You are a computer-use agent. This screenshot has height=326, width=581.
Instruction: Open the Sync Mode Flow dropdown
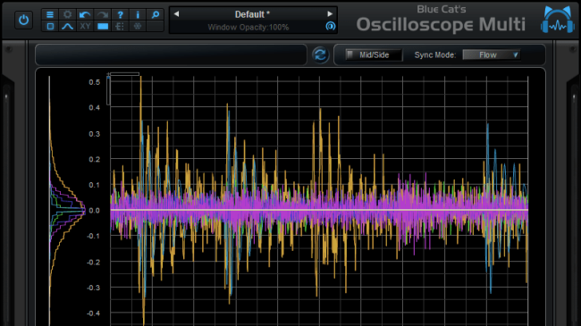(492, 54)
